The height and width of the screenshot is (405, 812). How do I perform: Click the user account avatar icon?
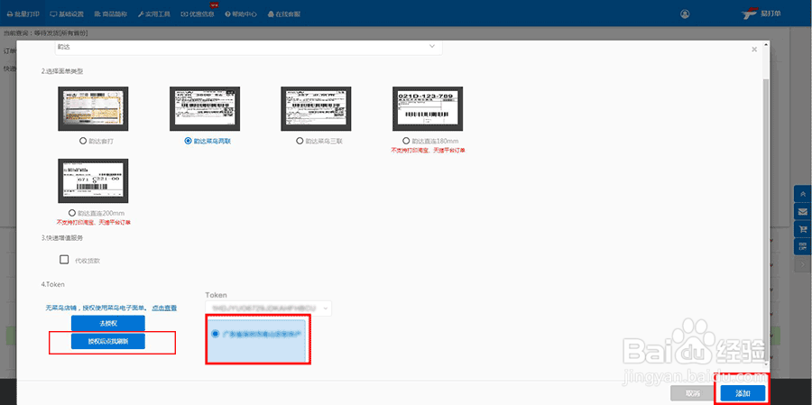[x=685, y=14]
